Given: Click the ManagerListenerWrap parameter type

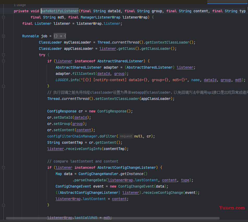Looking at the screenshot, I should tap(101, 17).
